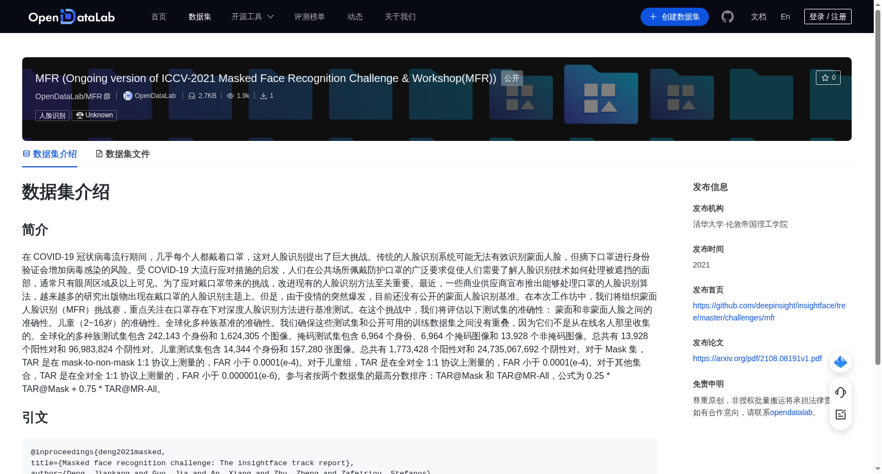Click the scrollbar down arrow
Viewport: 882px width, 474px height.
(878, 469)
